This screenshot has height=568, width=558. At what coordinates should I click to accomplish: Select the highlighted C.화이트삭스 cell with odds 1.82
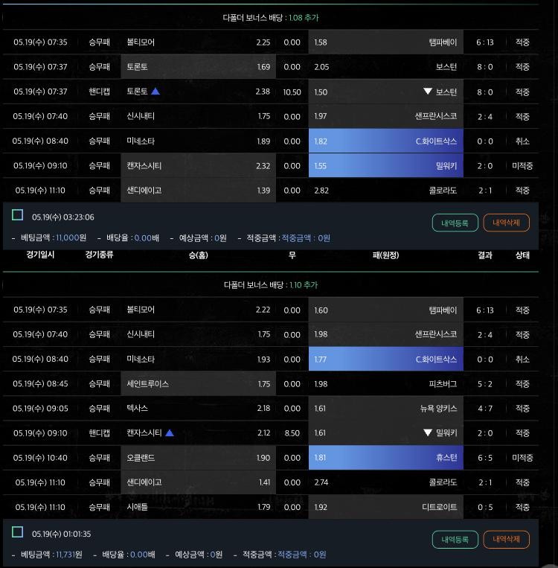coord(386,141)
